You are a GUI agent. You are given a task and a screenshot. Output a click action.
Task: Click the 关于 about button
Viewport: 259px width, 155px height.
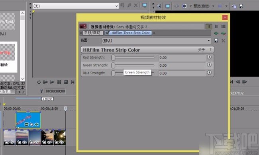201,50
